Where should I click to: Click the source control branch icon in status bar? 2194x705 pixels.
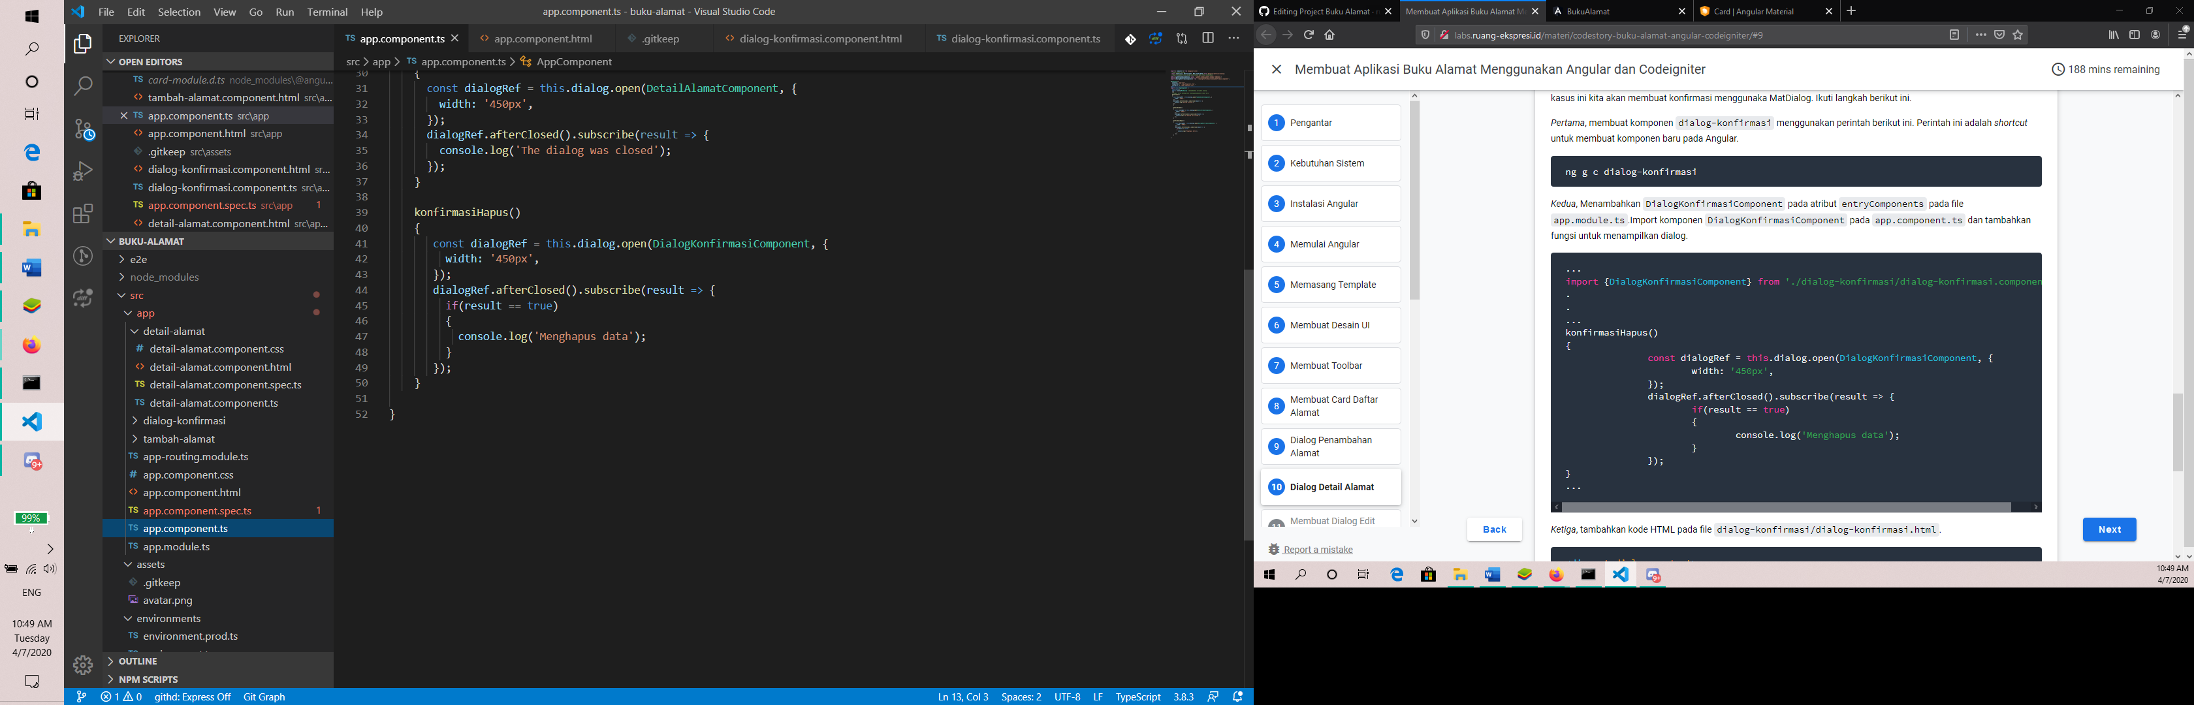click(81, 697)
